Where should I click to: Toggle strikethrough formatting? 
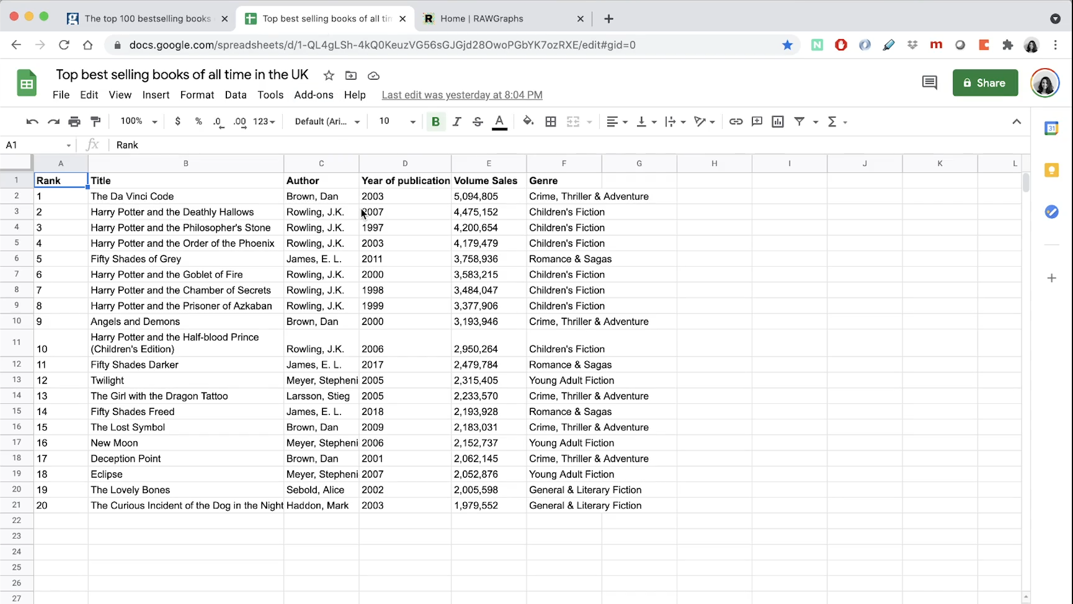[477, 121]
